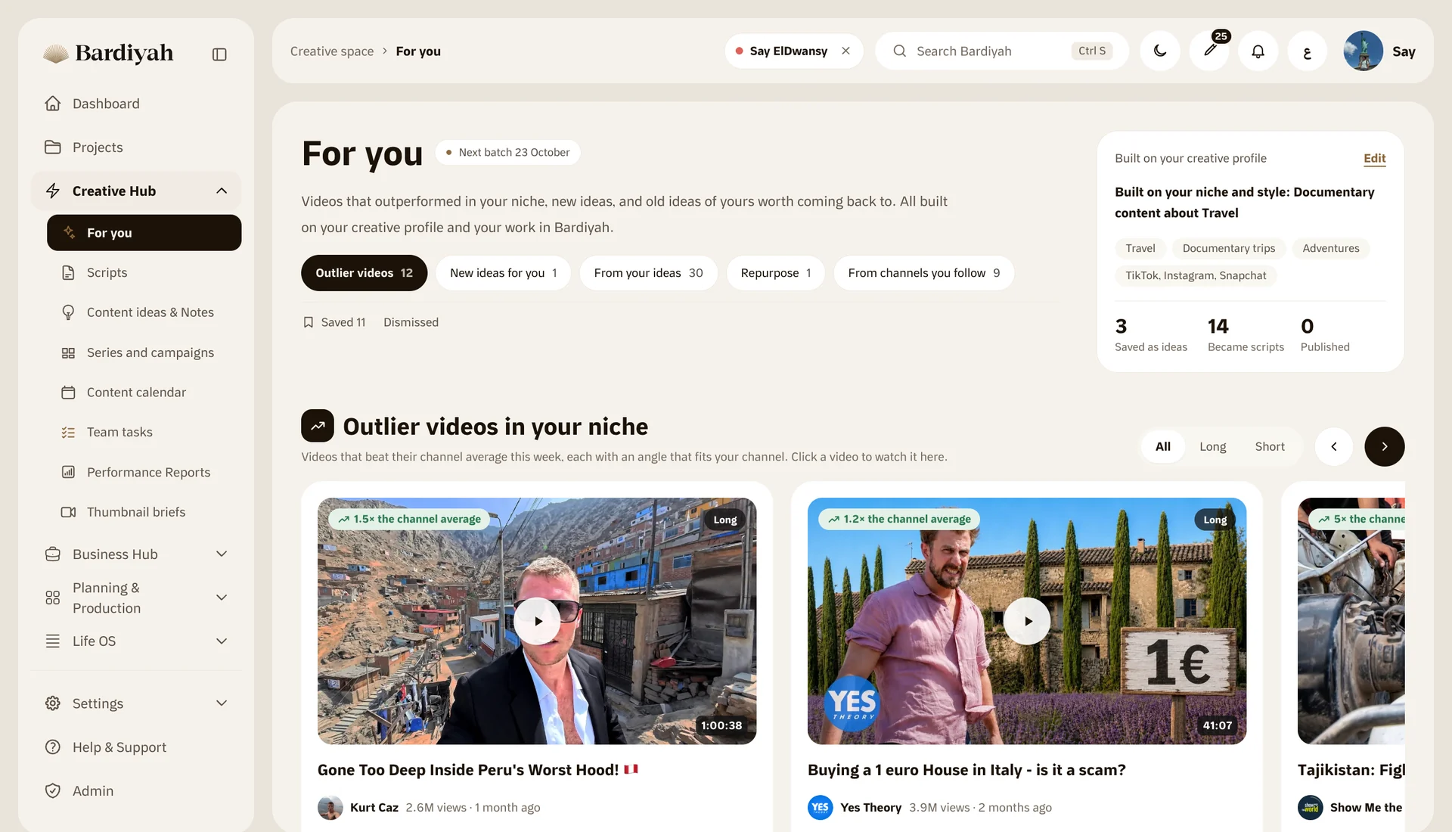1452x832 pixels.
Task: Filter outlier videos to Long
Action: tap(1212, 447)
